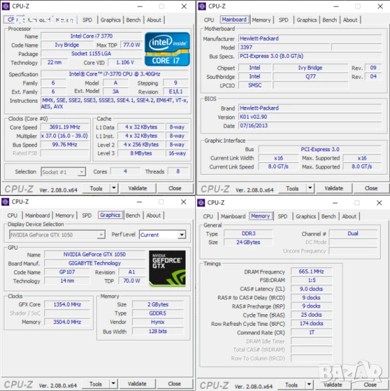Click the Intel Core i7 logo badge
The width and height of the screenshot is (390, 391).
tap(167, 49)
